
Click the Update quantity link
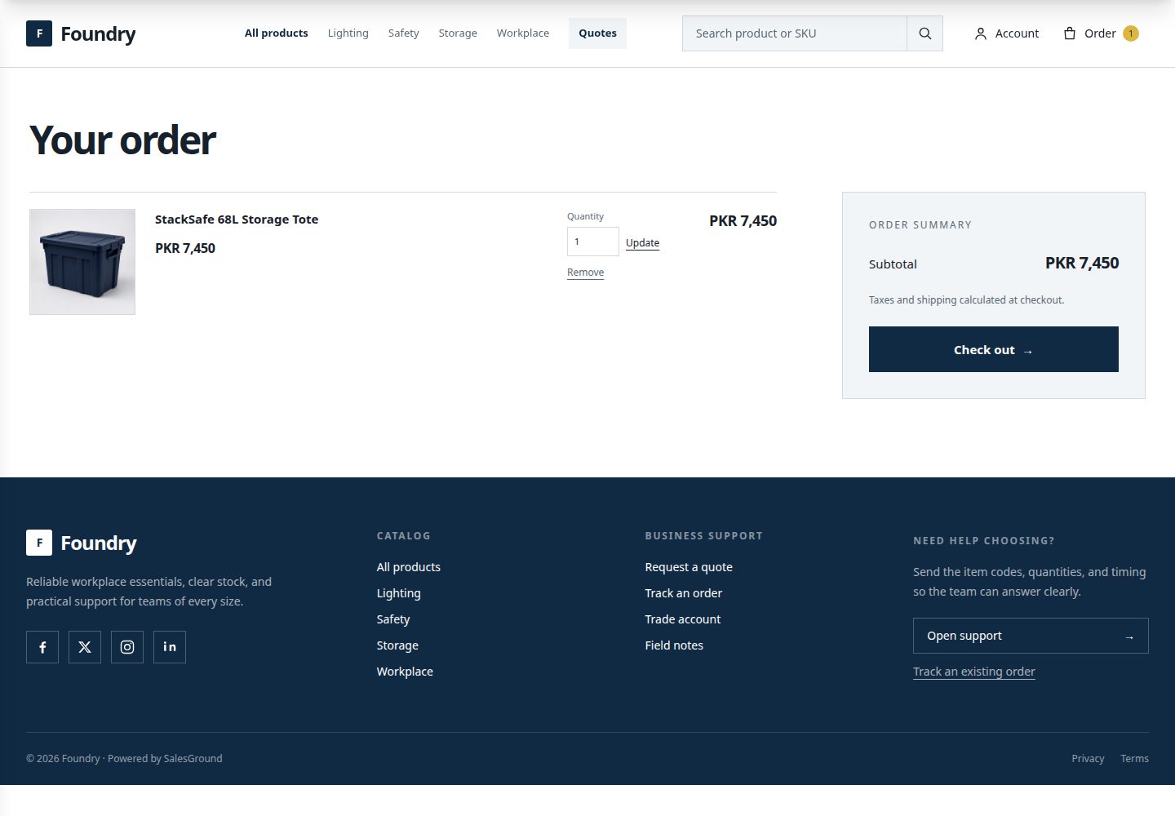click(642, 243)
